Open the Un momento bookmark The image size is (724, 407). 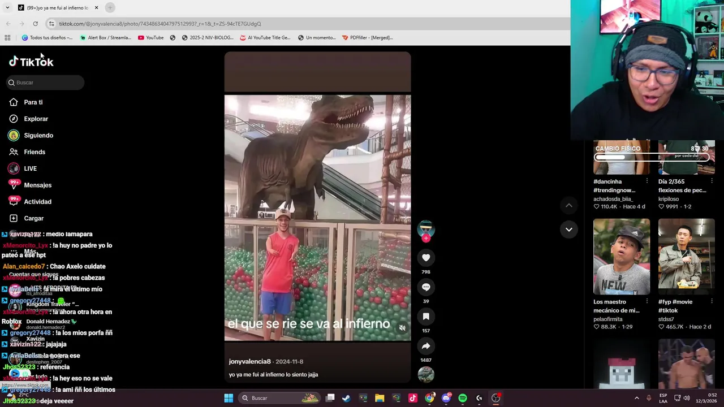[317, 37]
